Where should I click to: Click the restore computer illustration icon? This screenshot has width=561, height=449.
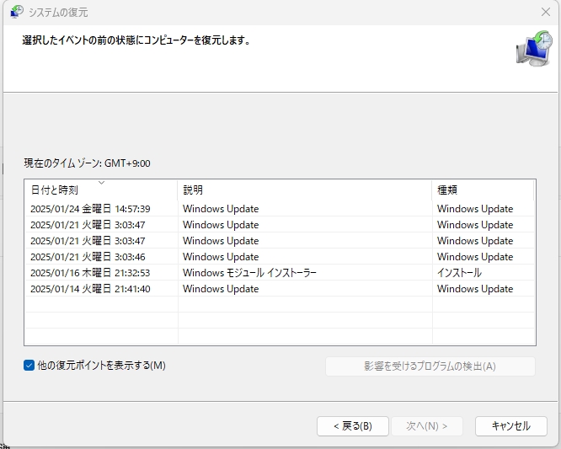click(x=532, y=49)
